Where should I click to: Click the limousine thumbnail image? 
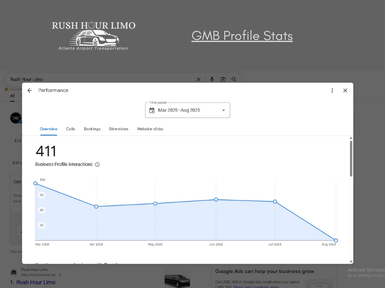pos(177,279)
